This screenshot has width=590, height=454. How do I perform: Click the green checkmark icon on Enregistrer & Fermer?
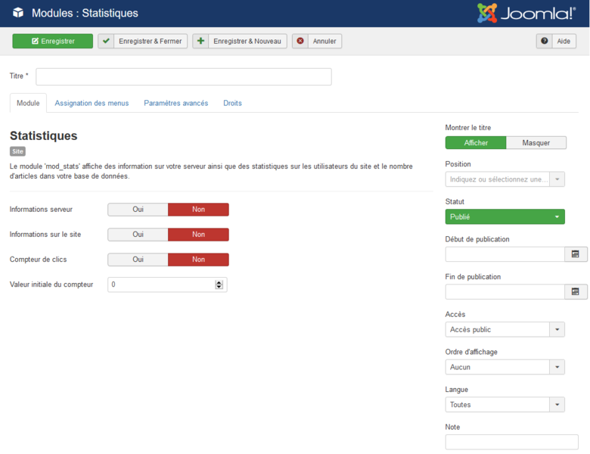tap(106, 41)
